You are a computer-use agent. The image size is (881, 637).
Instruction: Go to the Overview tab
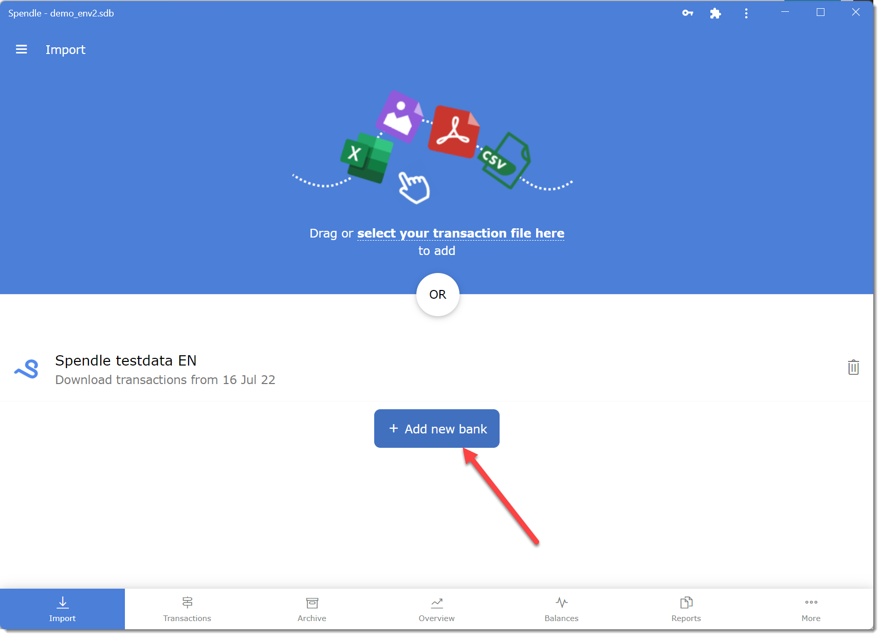coord(436,609)
